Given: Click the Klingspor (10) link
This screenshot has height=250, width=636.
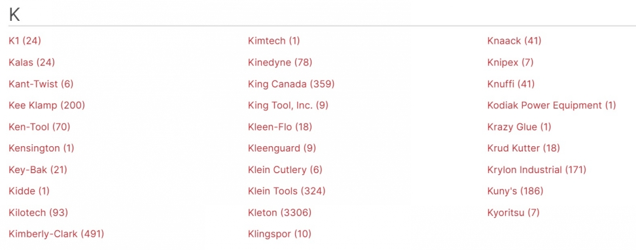Looking at the screenshot, I should tap(279, 234).
